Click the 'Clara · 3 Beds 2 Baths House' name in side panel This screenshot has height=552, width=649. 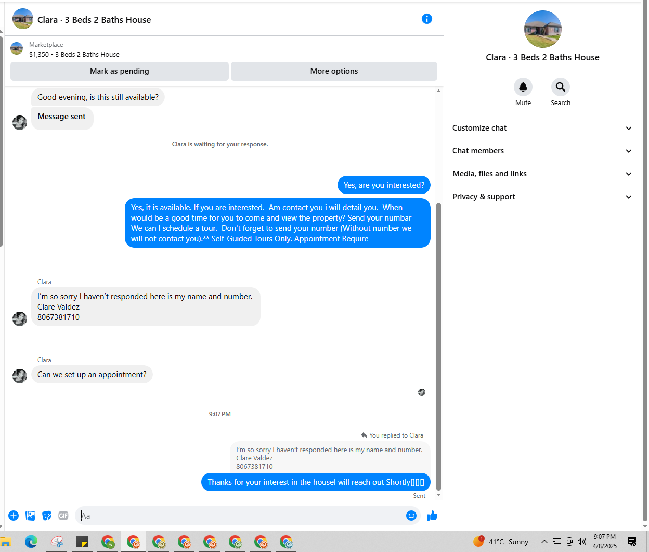(x=542, y=57)
